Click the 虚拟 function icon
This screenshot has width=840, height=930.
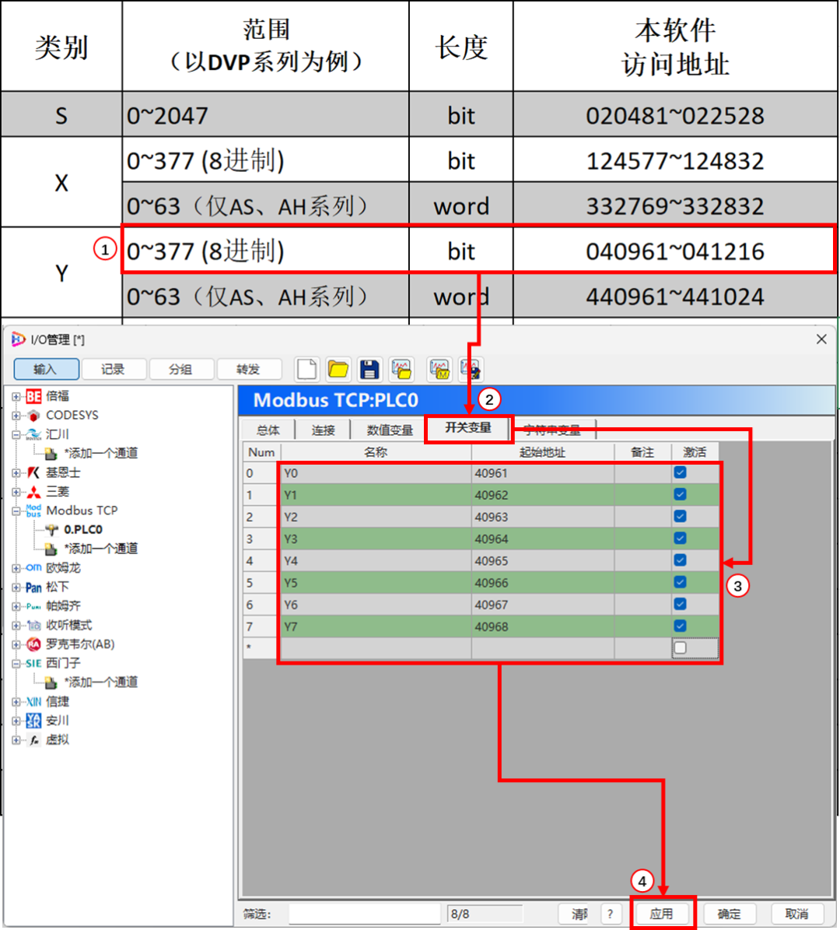click(x=33, y=739)
